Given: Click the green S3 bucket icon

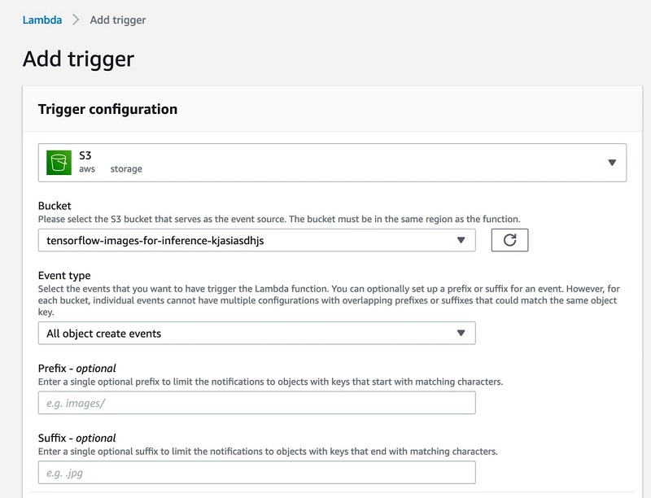Looking at the screenshot, I should [59, 163].
